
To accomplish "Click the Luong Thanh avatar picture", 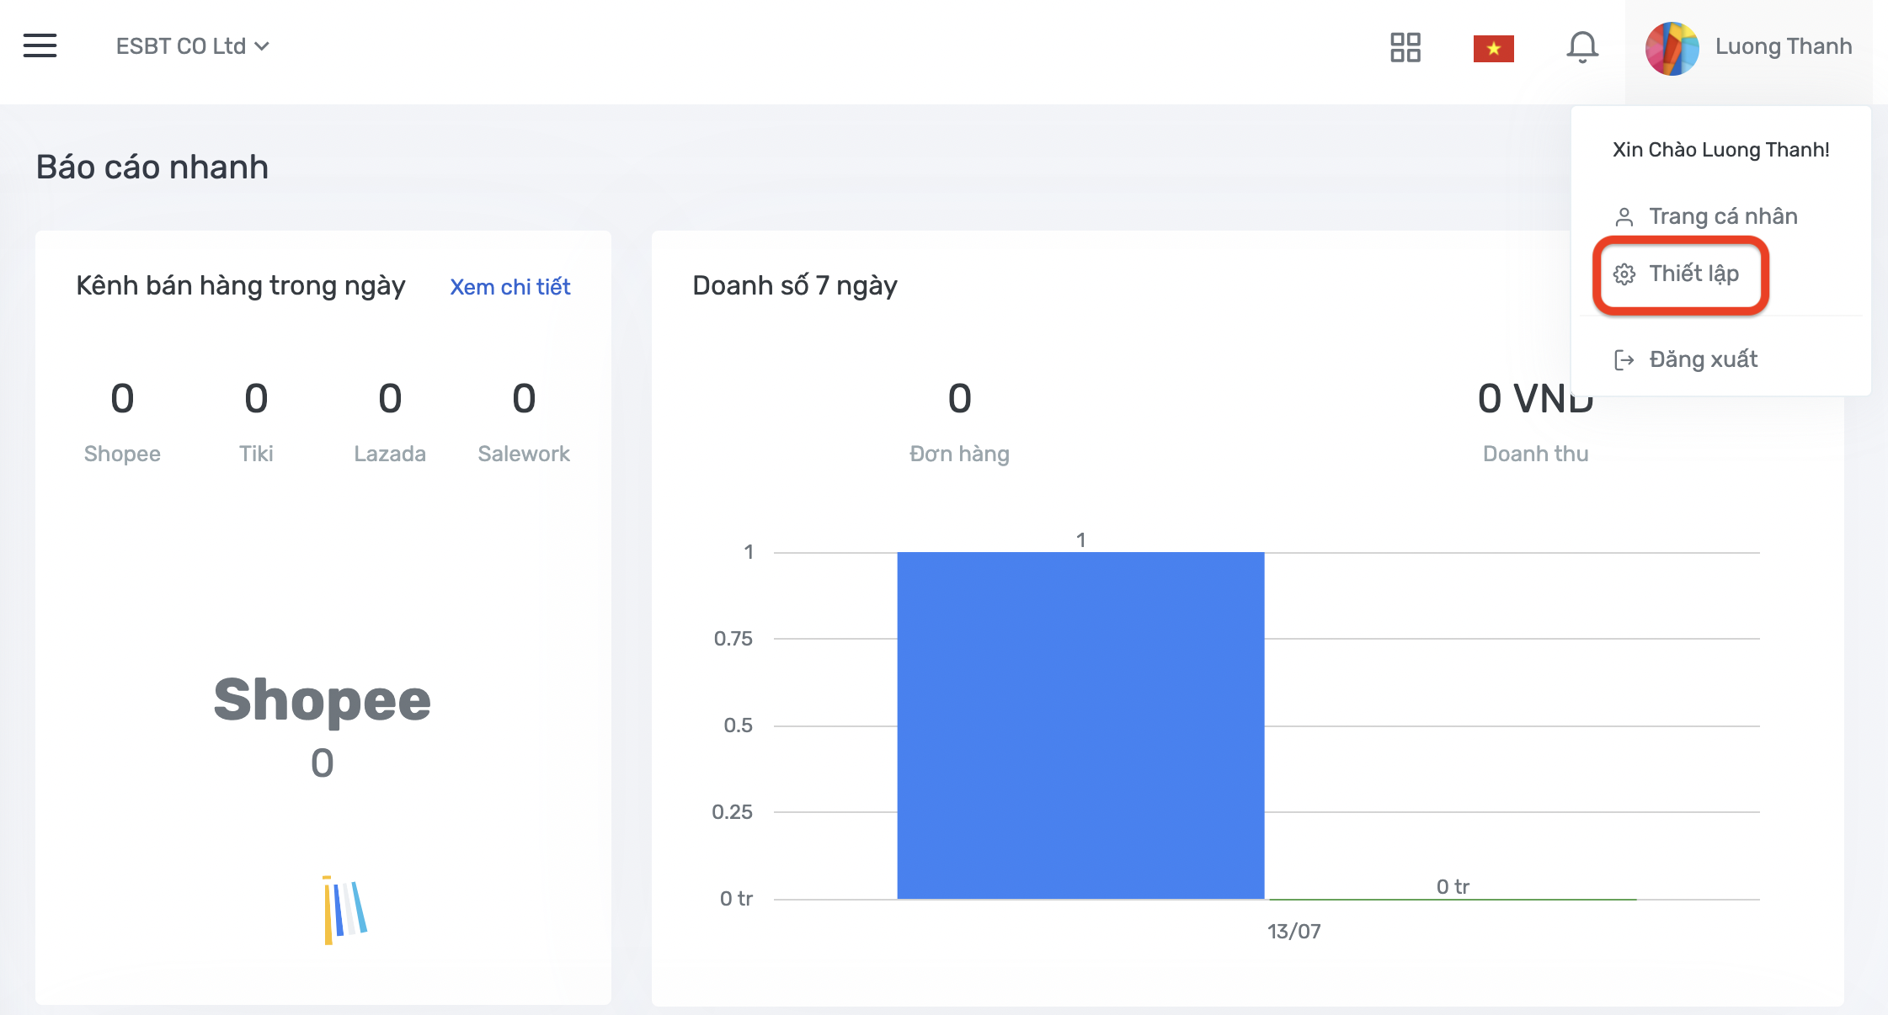I will 1672,48.
